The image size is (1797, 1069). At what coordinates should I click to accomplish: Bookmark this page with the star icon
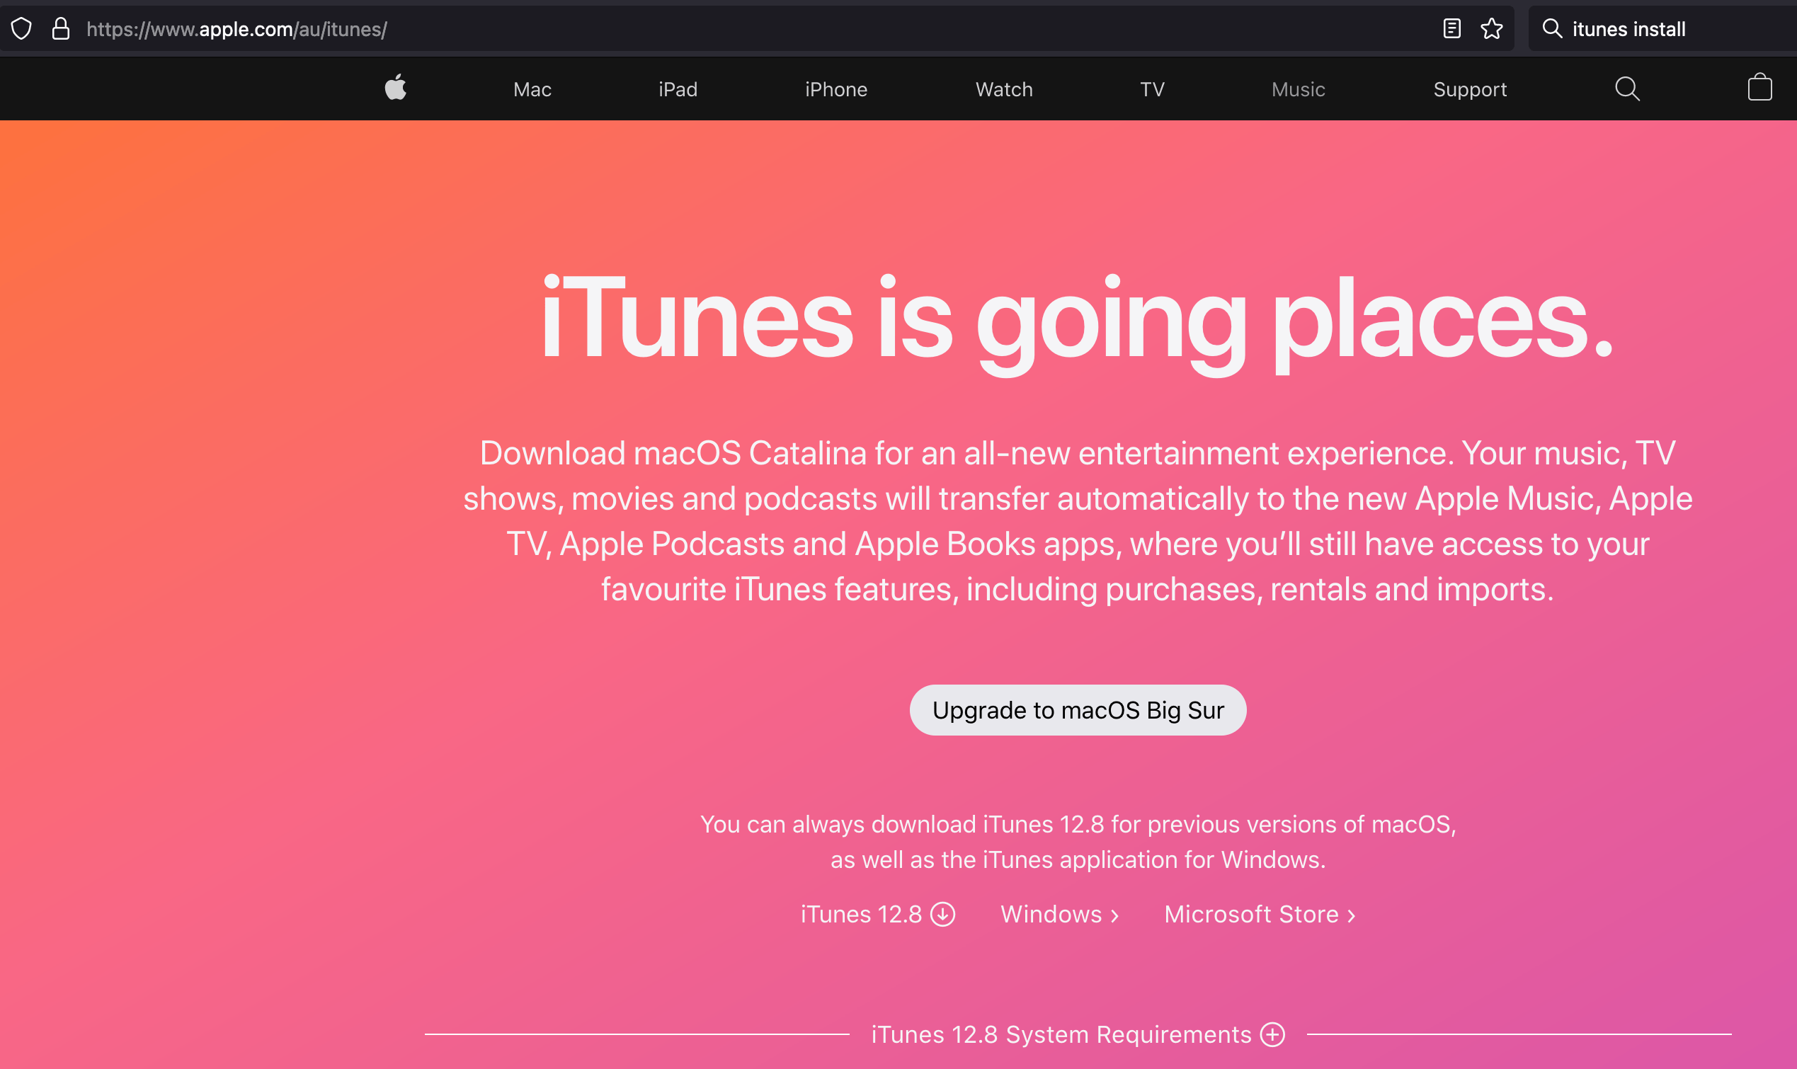pos(1491,29)
